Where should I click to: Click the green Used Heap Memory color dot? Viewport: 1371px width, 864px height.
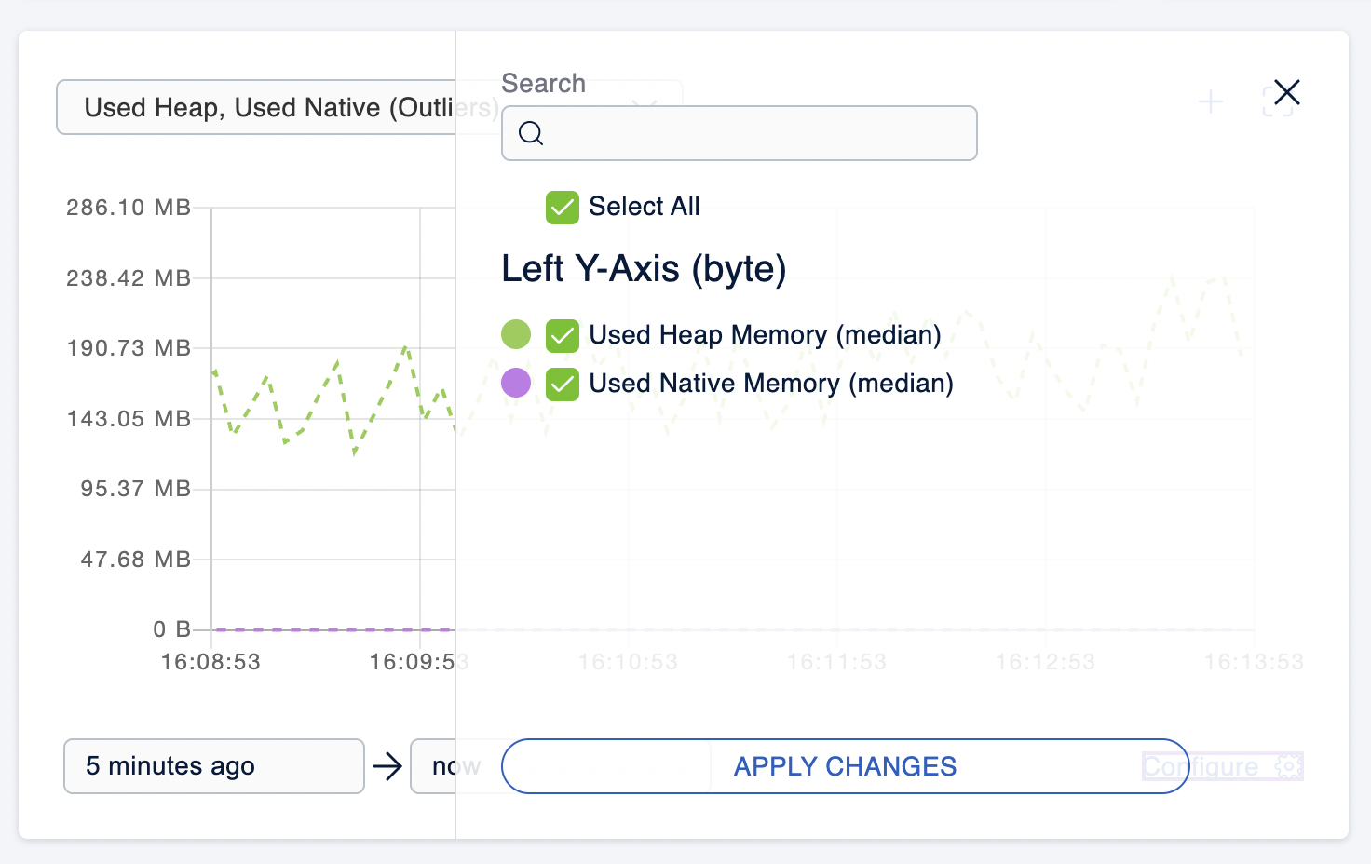[516, 334]
